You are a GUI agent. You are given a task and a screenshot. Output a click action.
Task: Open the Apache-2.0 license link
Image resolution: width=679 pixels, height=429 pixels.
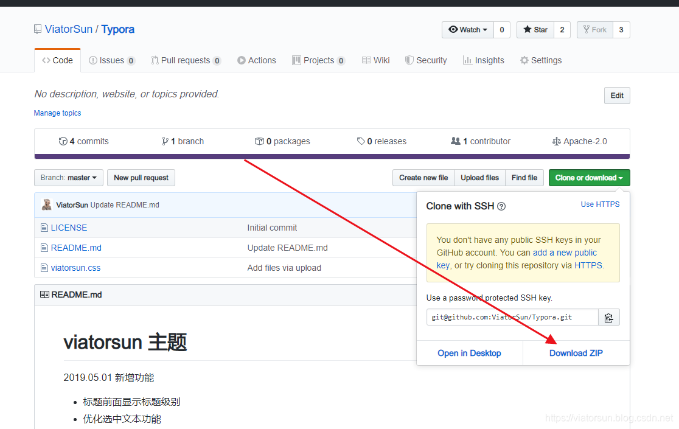click(x=580, y=141)
